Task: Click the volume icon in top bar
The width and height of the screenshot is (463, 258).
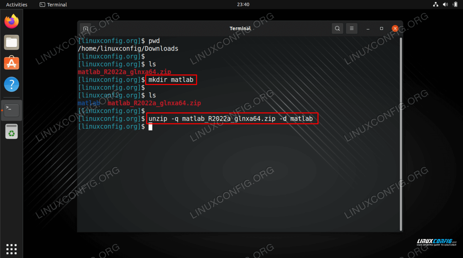Action: coord(446,5)
